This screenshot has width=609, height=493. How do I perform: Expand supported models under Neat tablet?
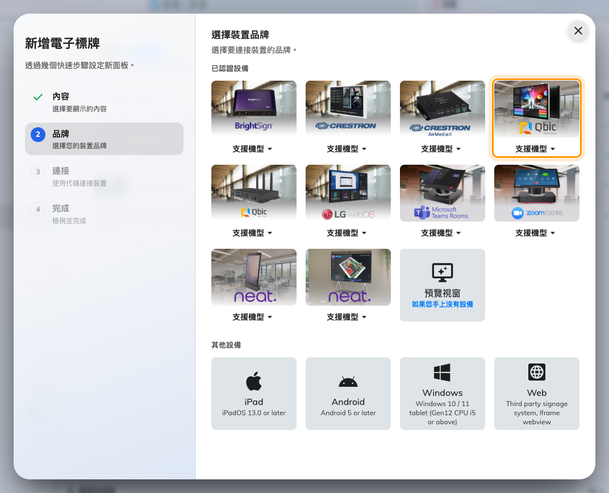252,317
